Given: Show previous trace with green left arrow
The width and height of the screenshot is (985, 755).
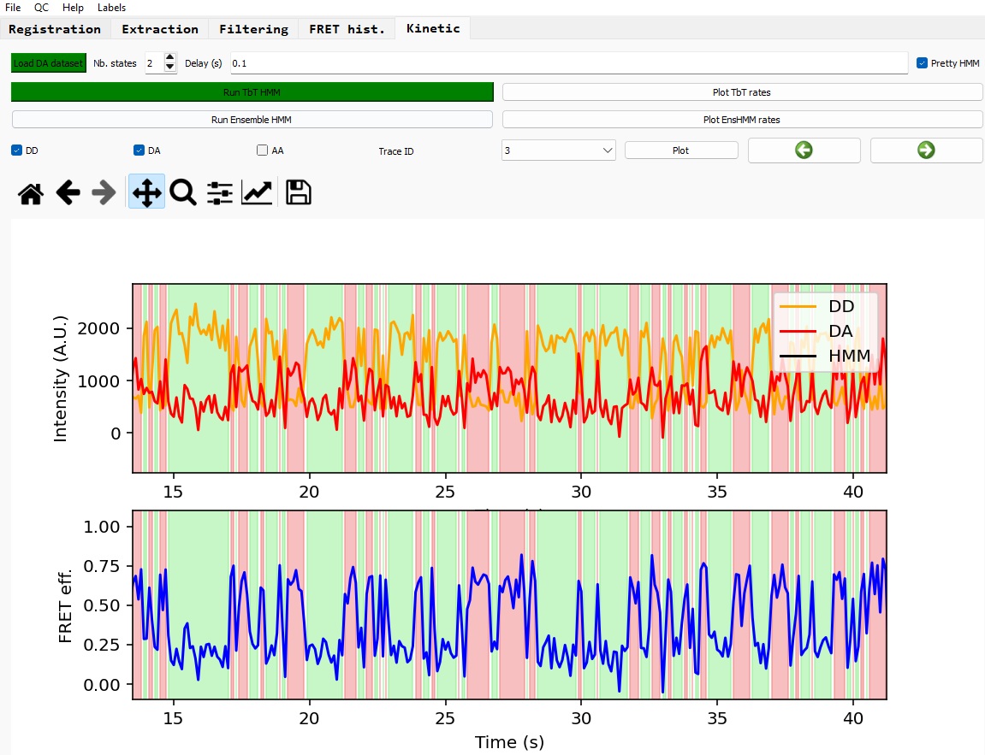Looking at the screenshot, I should coord(804,150).
